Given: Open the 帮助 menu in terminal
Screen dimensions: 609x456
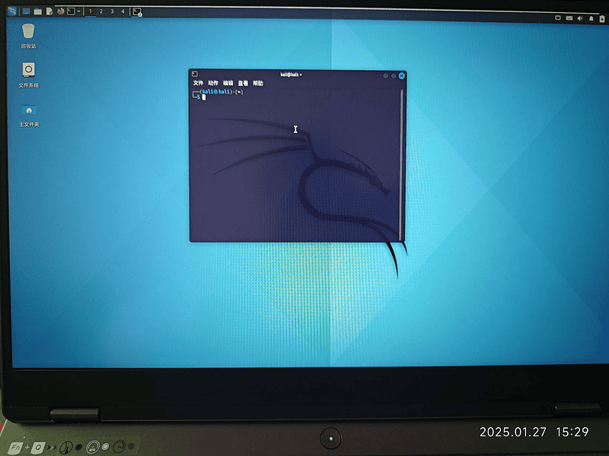Looking at the screenshot, I should (x=258, y=84).
